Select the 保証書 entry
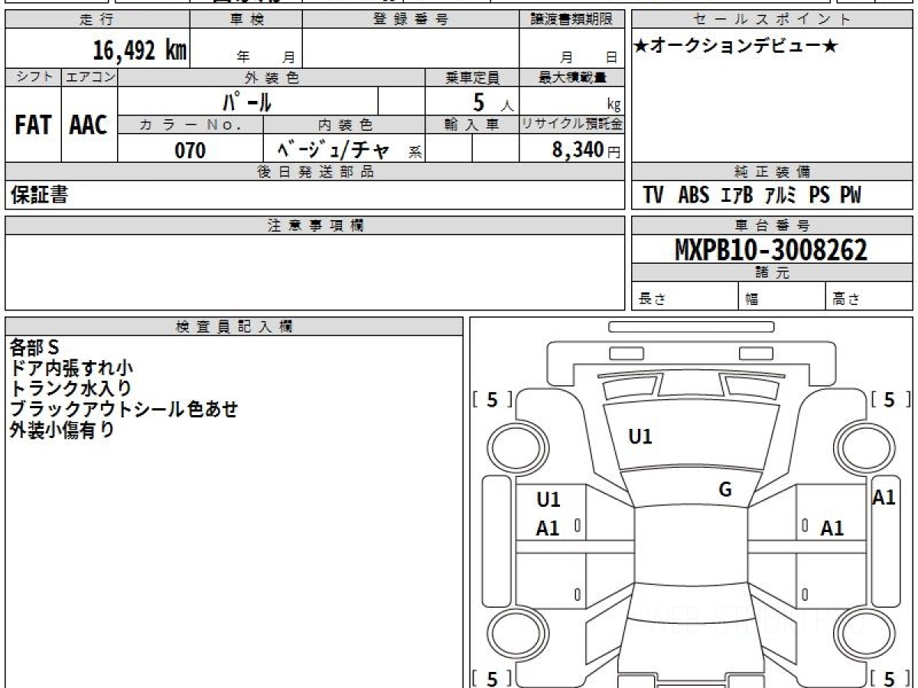The width and height of the screenshot is (918, 688). (39, 196)
